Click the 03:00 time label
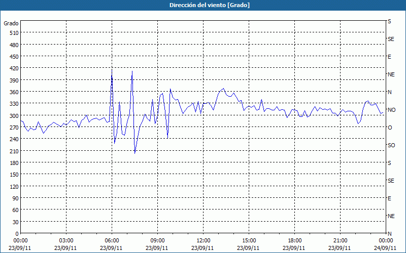This screenshot has width=406, height=253. (66, 241)
